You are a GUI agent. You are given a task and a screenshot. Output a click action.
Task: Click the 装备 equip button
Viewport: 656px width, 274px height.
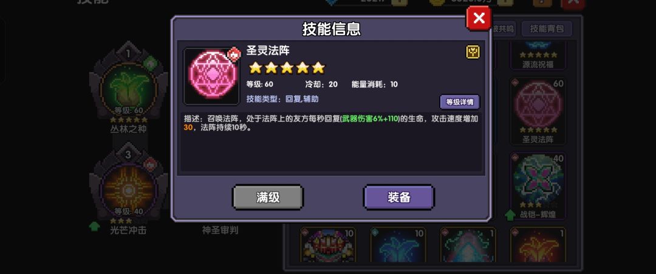tap(398, 197)
